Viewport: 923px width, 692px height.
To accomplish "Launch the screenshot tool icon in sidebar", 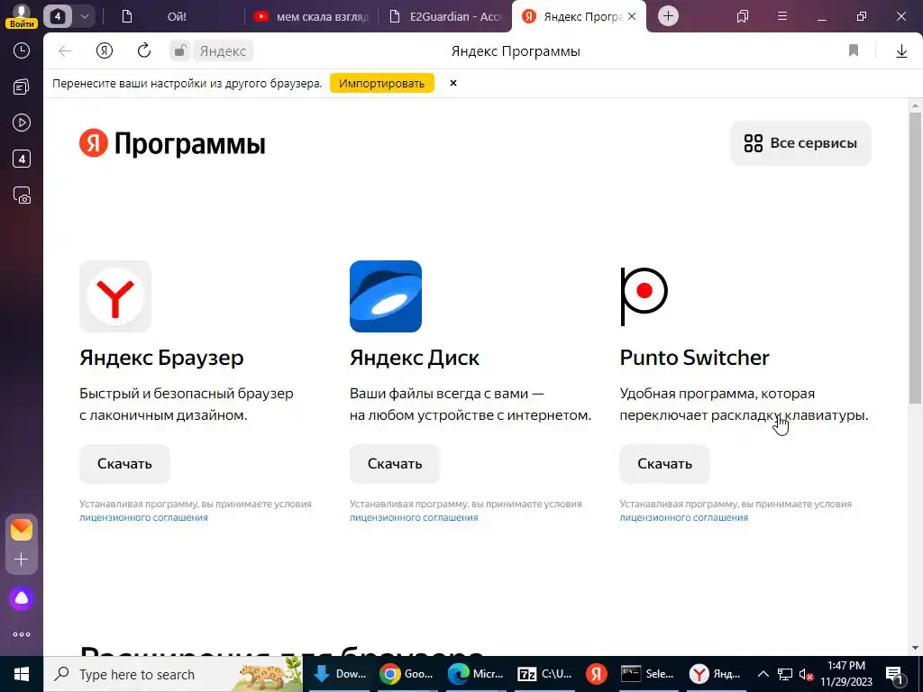I will coord(22,195).
